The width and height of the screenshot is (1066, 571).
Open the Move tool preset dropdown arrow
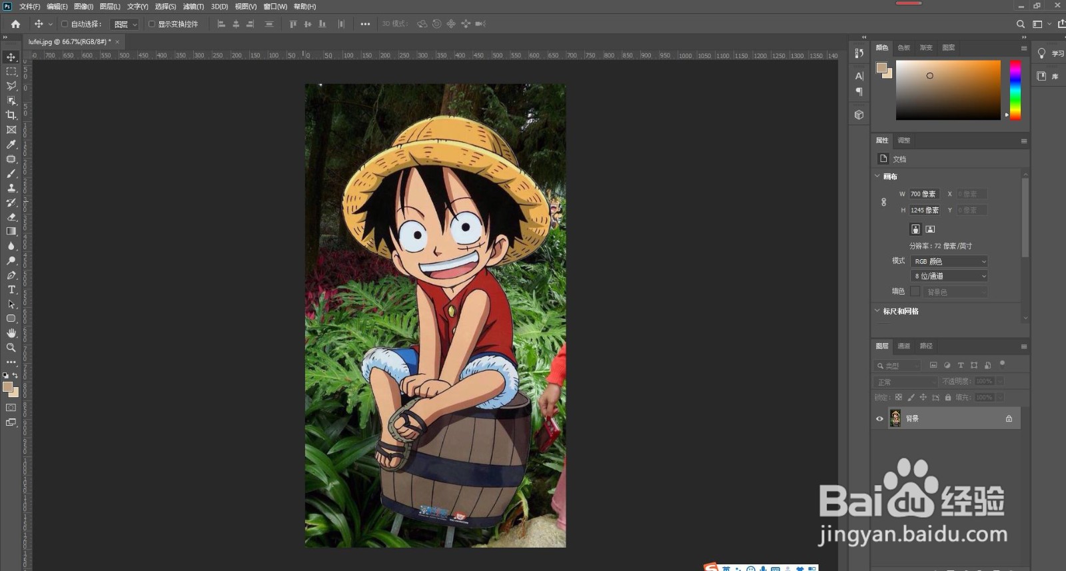click(51, 24)
